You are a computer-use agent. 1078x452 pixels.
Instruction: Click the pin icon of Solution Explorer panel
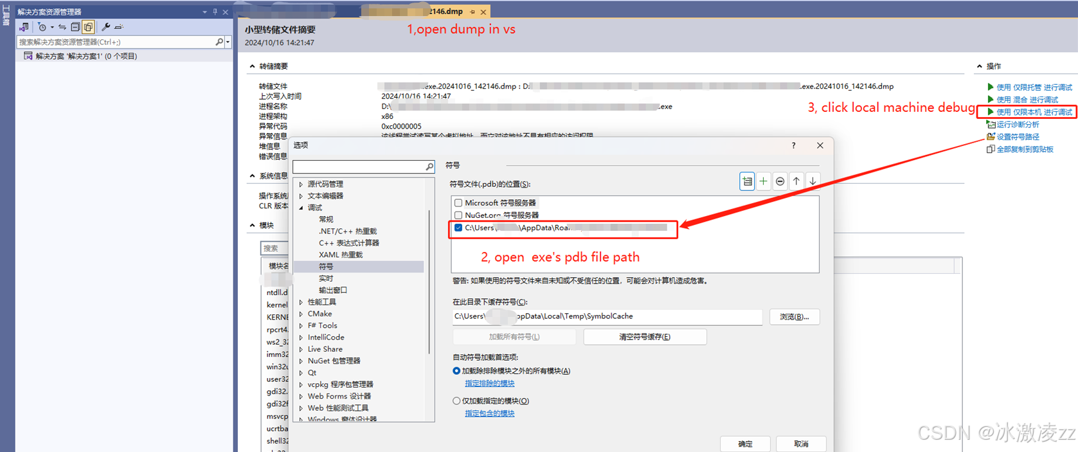pos(215,12)
